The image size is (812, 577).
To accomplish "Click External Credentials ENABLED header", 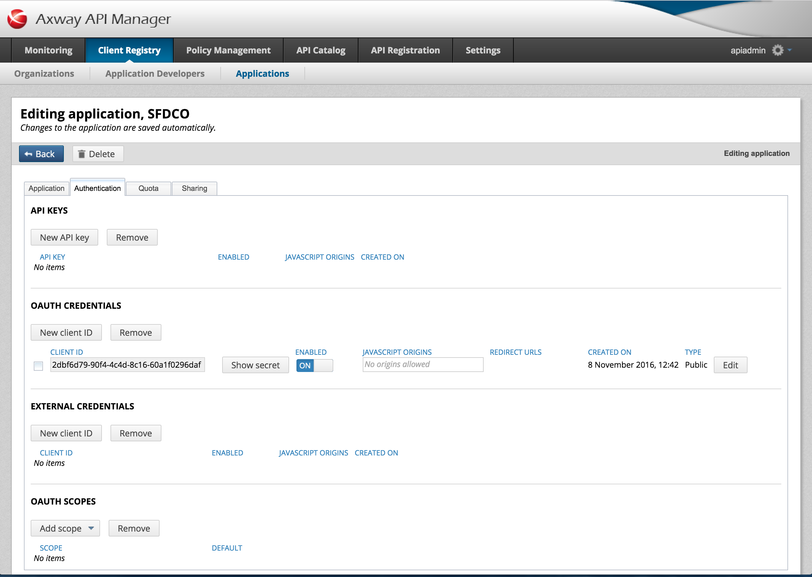I will (227, 453).
